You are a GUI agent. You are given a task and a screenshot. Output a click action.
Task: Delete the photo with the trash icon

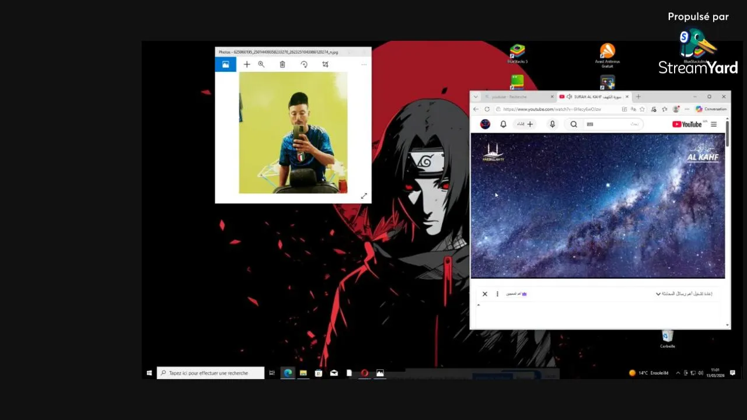click(x=282, y=64)
